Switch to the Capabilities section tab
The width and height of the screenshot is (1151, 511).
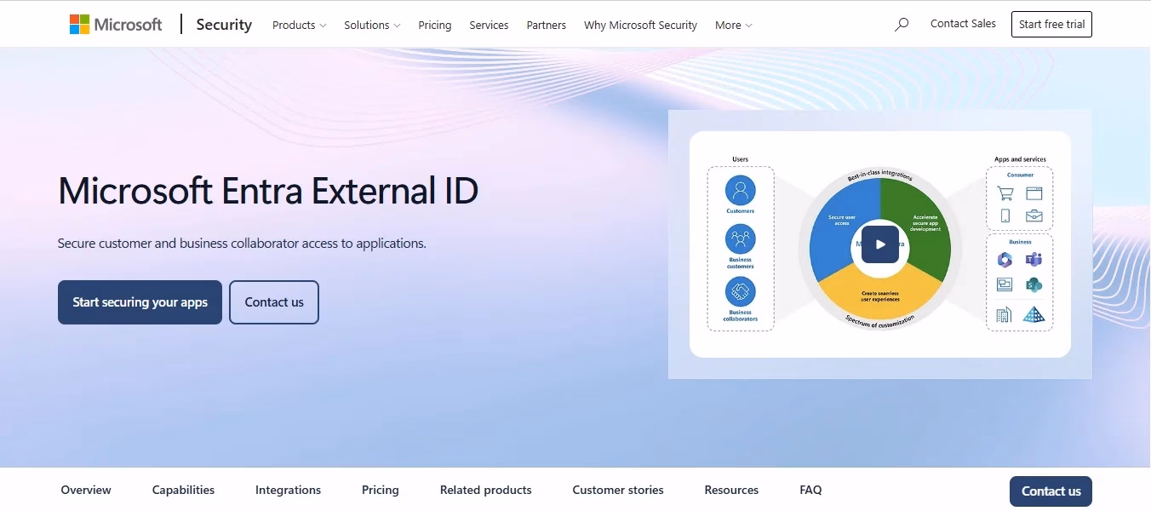coord(183,490)
